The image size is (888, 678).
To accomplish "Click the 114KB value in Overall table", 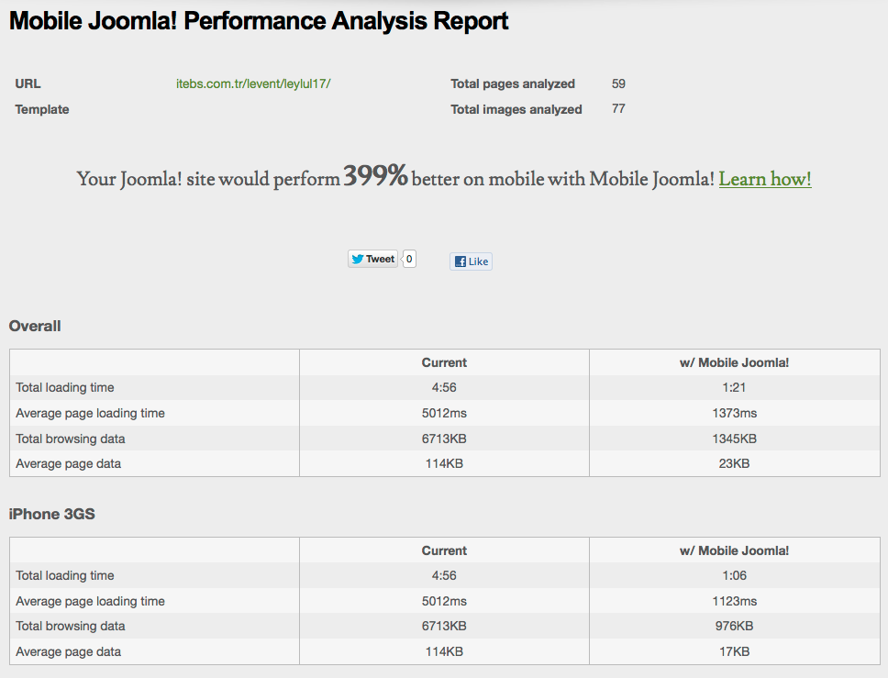I will 444,463.
